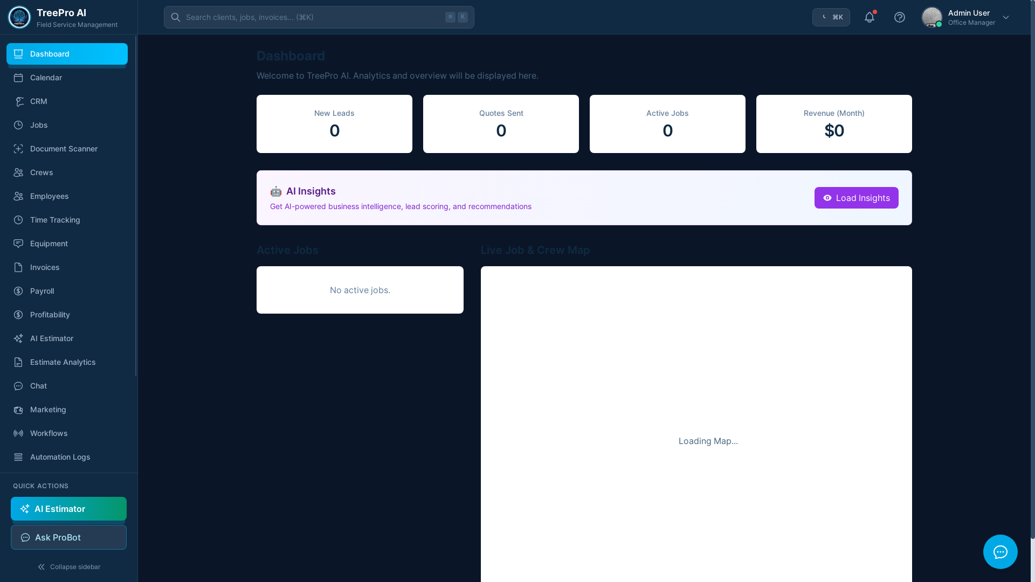
Task: Click the Collapse sidebar link
Action: 69,567
